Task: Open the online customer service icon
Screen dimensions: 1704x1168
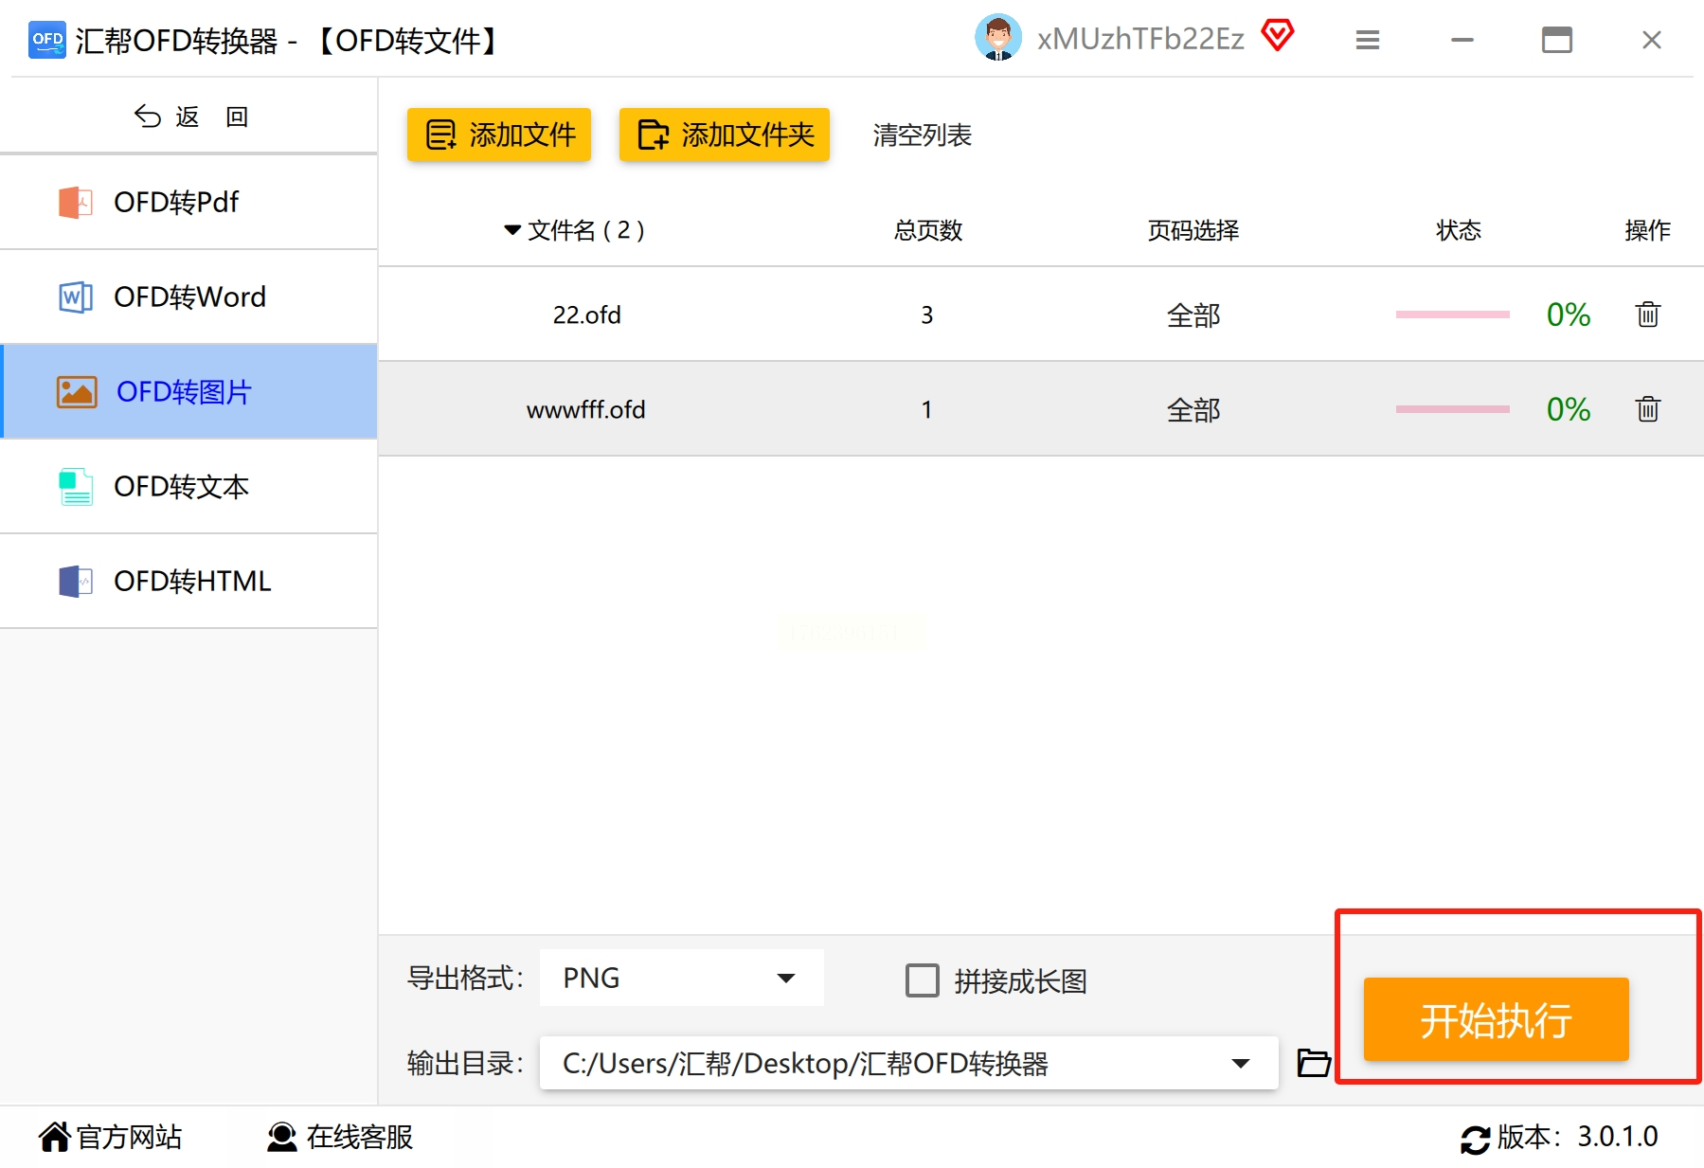Action: [x=281, y=1137]
